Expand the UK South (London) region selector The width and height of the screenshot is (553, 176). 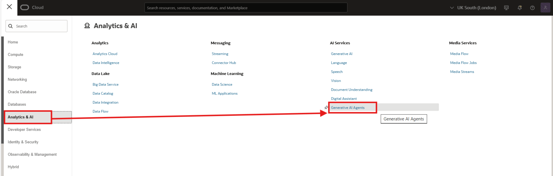(x=473, y=8)
